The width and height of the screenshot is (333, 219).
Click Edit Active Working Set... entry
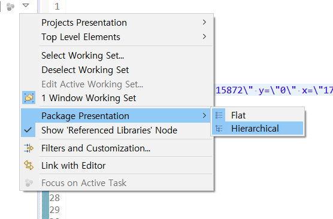tap(116, 84)
